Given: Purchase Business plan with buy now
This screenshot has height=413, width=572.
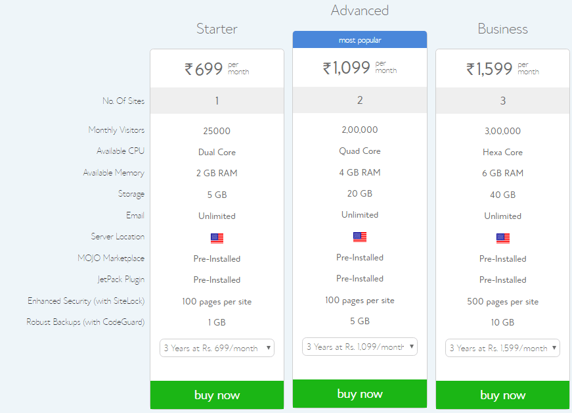Looking at the screenshot, I should pos(503,395).
